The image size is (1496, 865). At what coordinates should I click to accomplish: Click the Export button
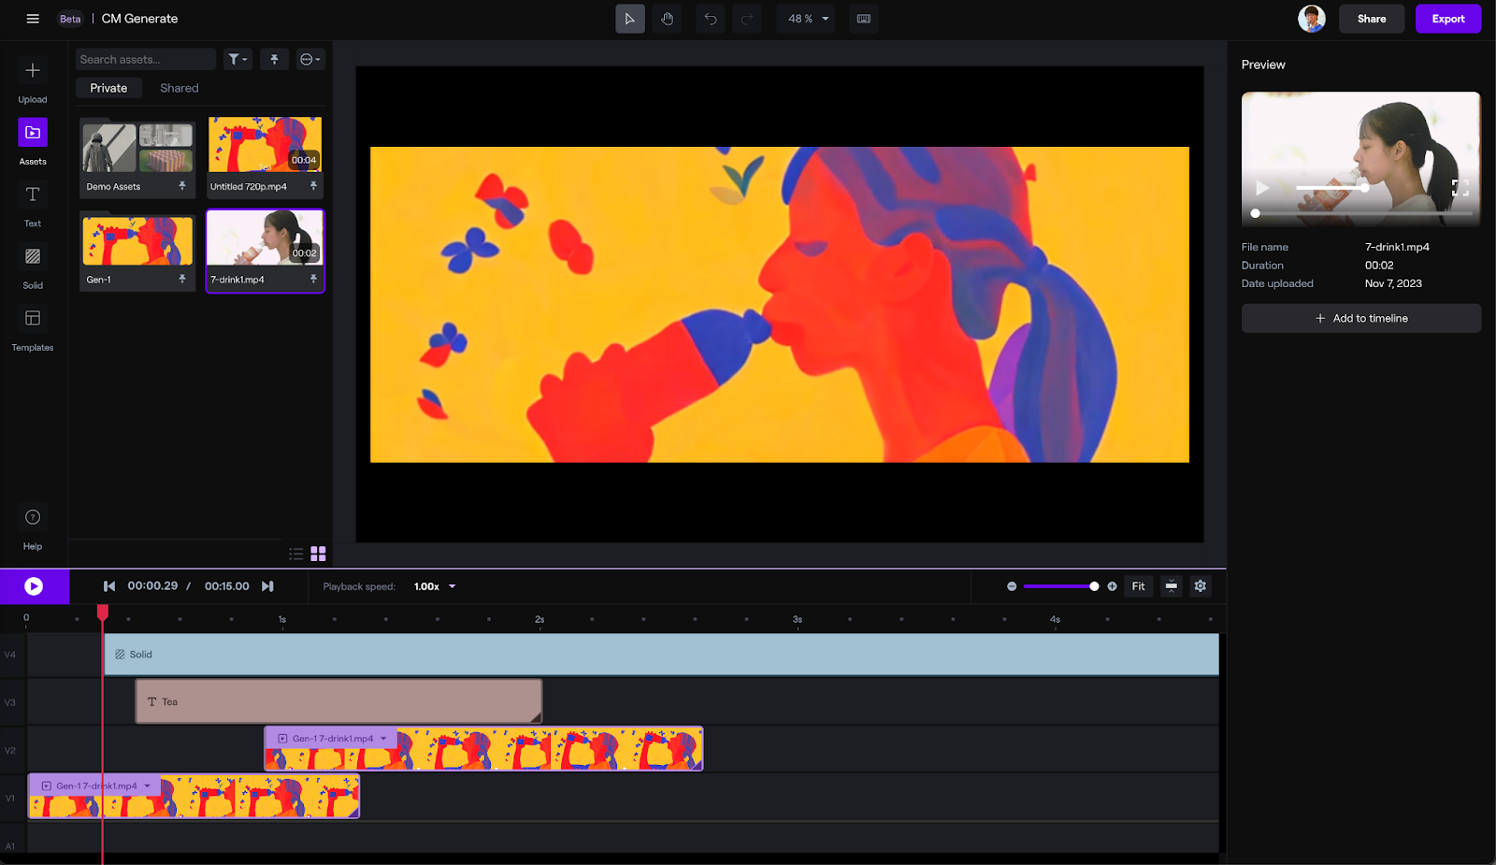click(x=1447, y=18)
